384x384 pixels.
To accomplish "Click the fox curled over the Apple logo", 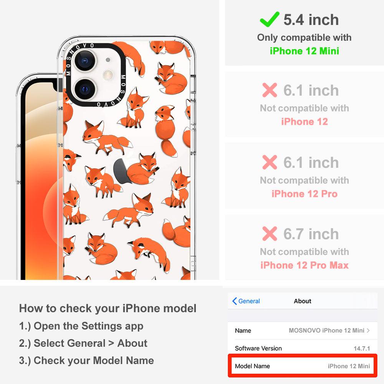I will point(142,169).
